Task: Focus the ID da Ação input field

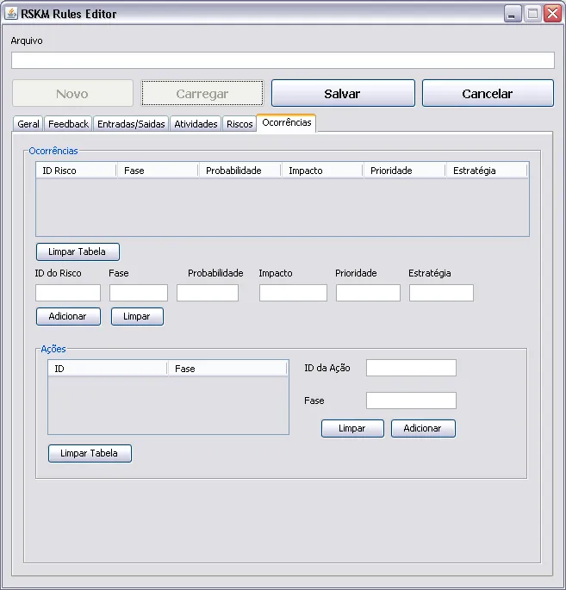Action: (x=411, y=368)
